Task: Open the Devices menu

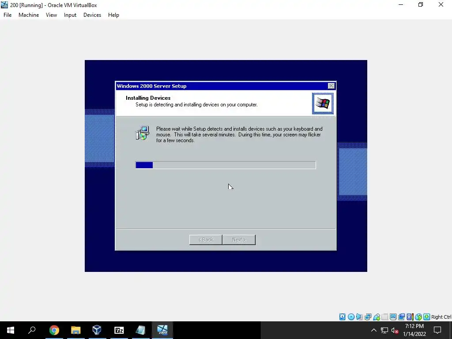Action: (x=92, y=15)
